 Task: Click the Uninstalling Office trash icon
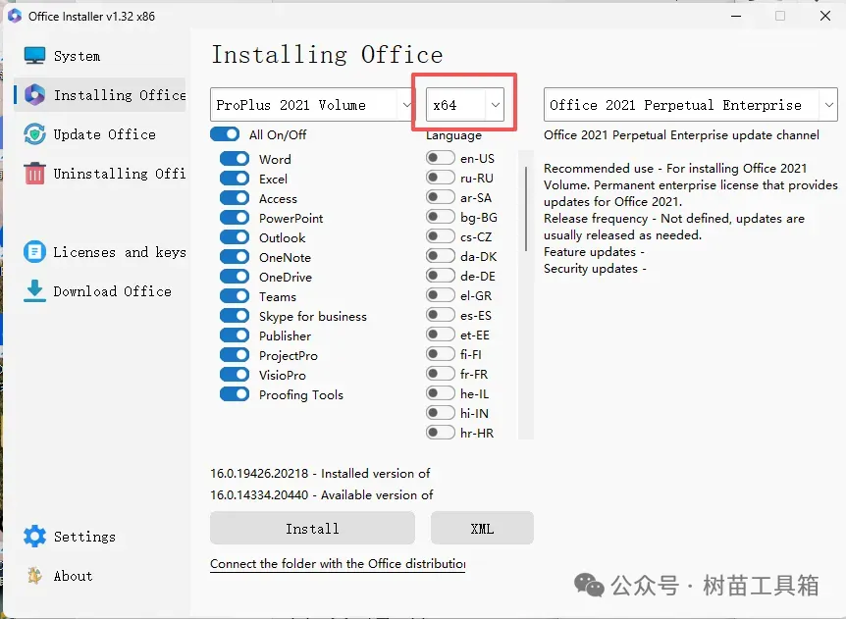[x=34, y=173]
